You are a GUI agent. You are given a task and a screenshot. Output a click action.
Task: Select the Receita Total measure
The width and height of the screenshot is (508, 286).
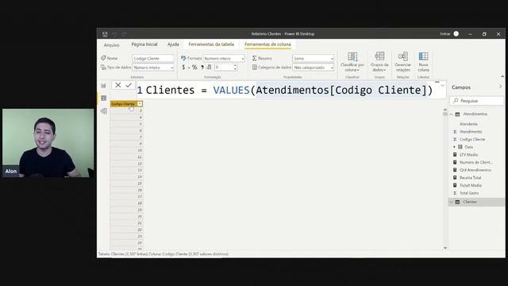click(x=470, y=178)
